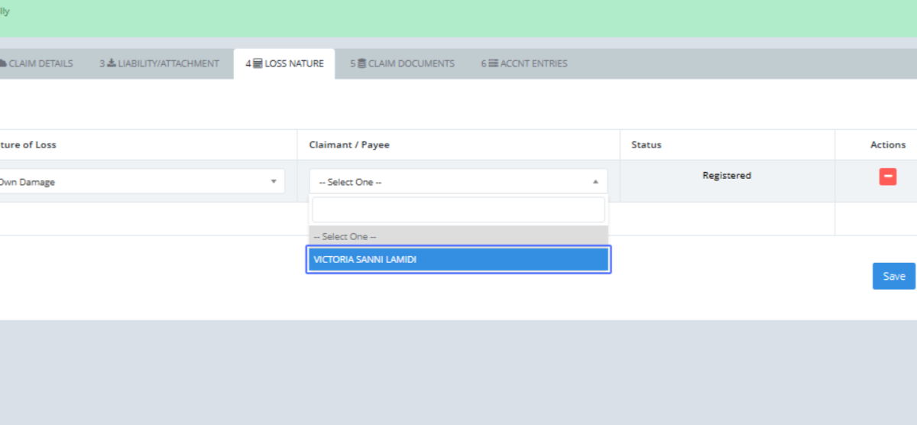Remove the loss row with red minus icon
Viewport: 917px width, 425px height.
click(x=887, y=177)
